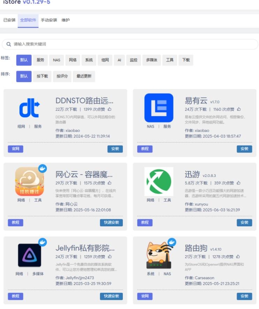
Task: Install the 易有云 app
Action: pos(244,149)
